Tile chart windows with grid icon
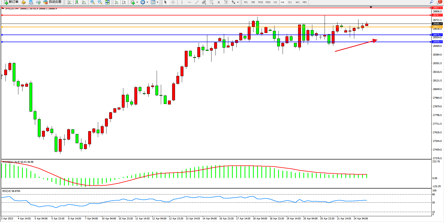 coord(107,2)
